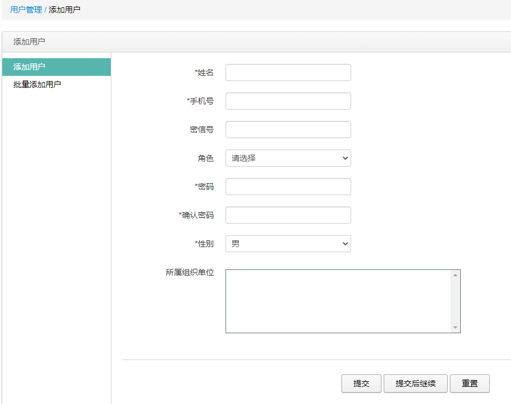The height and width of the screenshot is (404, 511).
Task: Focus the 密码 input field
Action: tap(288, 187)
